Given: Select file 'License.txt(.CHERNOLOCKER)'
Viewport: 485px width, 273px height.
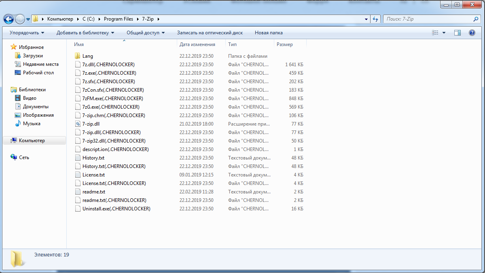Looking at the screenshot, I should [114, 183].
